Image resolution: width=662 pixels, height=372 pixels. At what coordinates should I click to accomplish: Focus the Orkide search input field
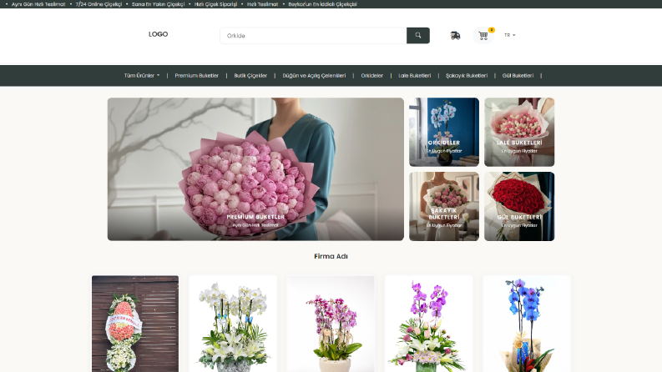click(x=313, y=35)
